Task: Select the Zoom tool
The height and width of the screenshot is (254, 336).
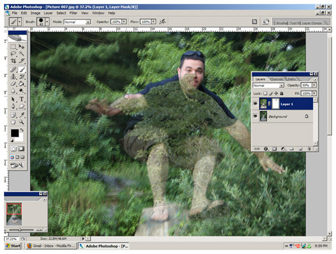Action: 21,122
